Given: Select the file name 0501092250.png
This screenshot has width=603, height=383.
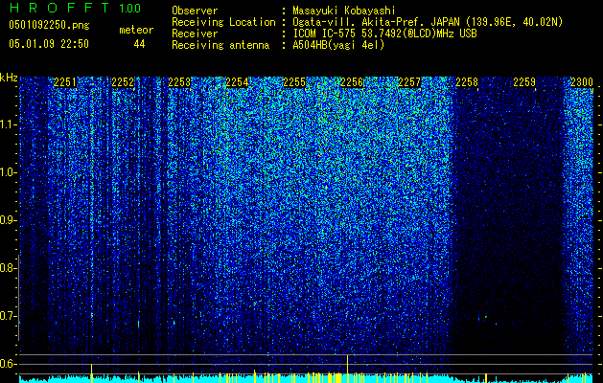Looking at the screenshot, I should click(49, 25).
